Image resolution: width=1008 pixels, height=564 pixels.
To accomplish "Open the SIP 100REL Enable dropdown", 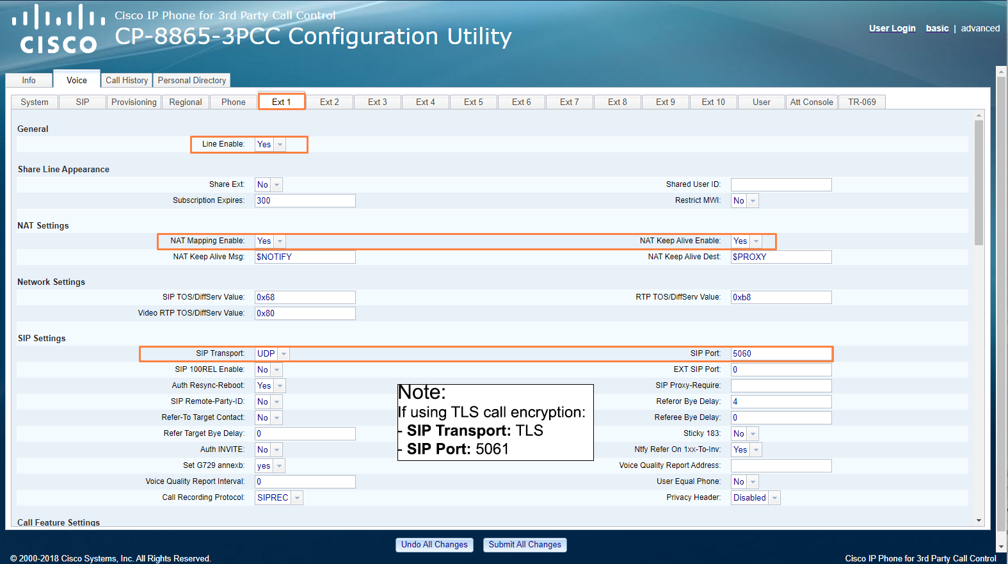I will [269, 370].
